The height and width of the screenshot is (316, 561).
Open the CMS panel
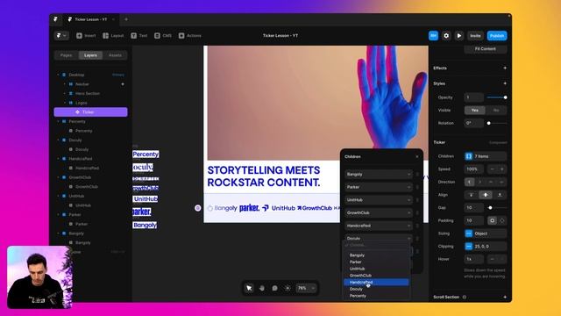pos(163,35)
